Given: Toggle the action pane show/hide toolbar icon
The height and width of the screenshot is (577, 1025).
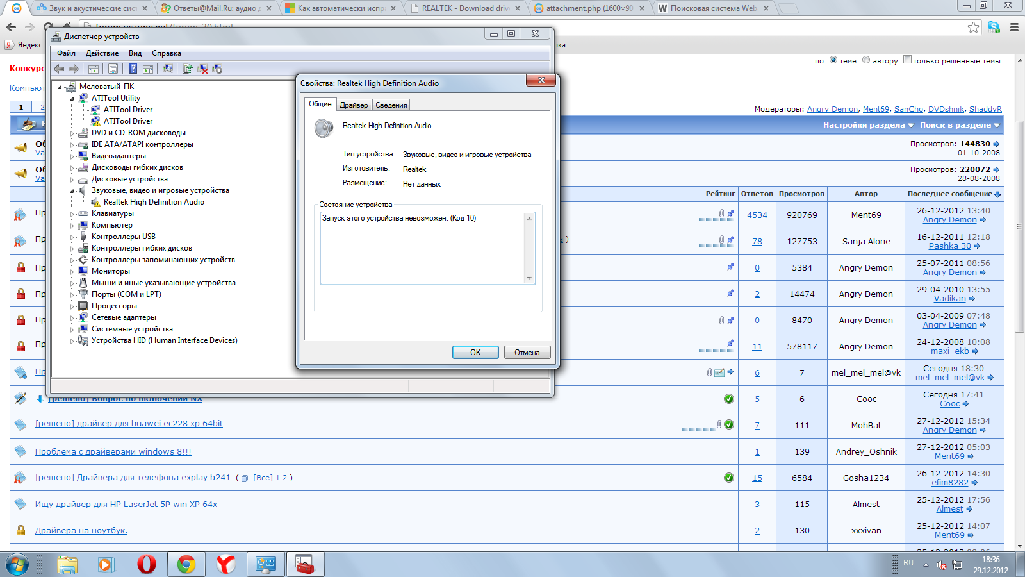Looking at the screenshot, I should (148, 69).
